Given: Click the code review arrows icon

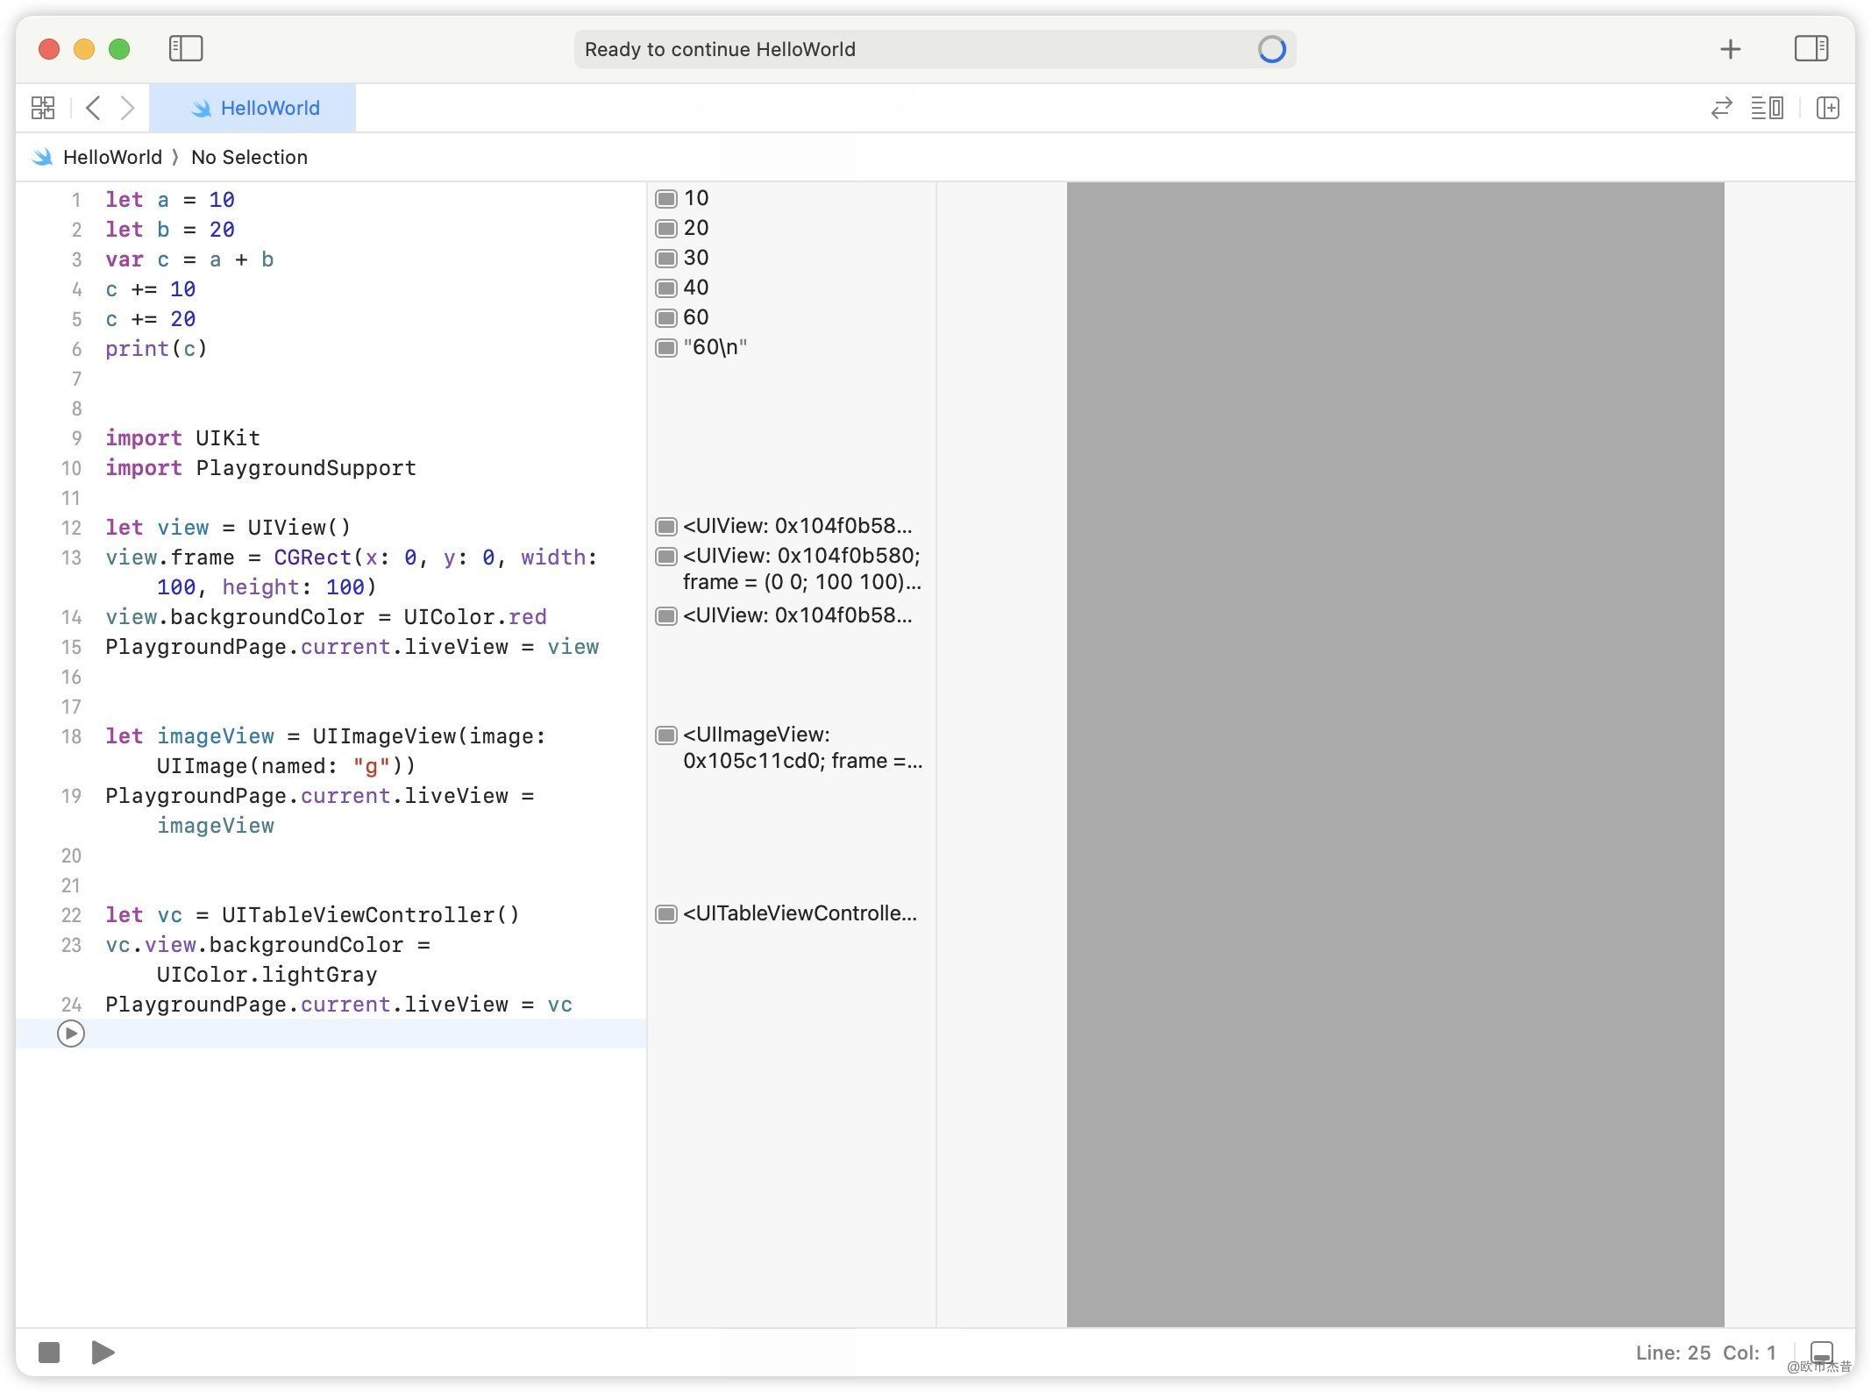Looking at the screenshot, I should pyautogui.click(x=1721, y=108).
